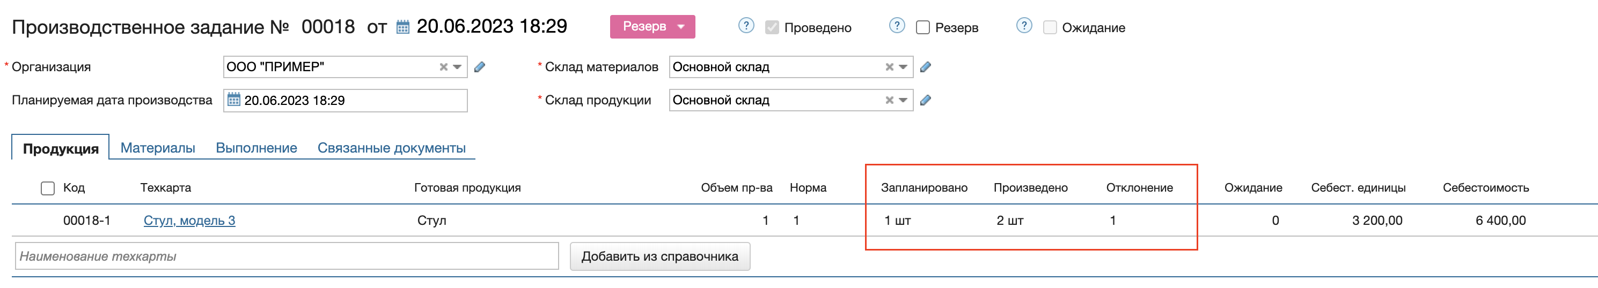
Task: Open the Связанные документы tab
Action: (391, 148)
